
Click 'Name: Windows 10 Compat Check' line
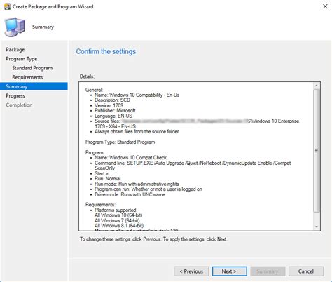point(130,158)
